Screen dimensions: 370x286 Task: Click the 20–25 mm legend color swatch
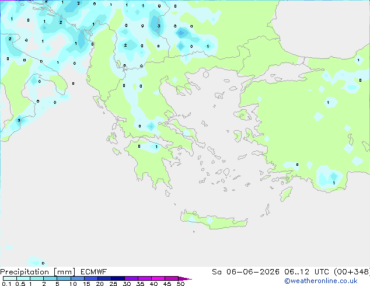[104, 278]
